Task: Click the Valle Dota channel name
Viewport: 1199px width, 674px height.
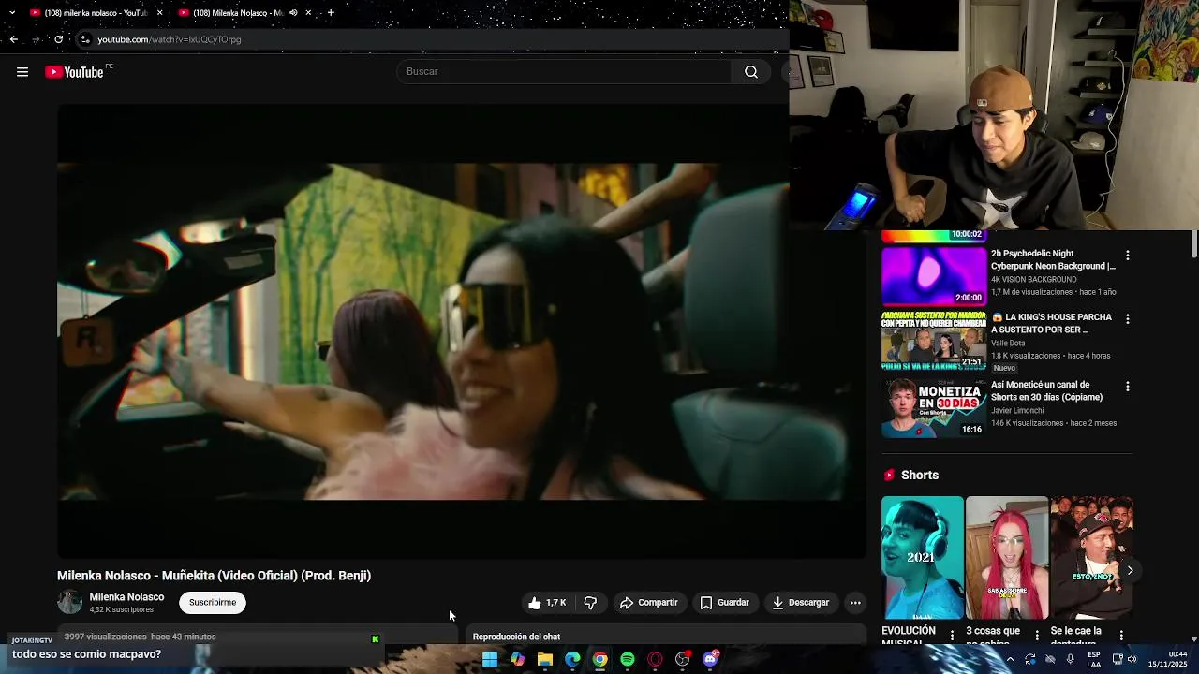Action: pyautogui.click(x=1008, y=344)
